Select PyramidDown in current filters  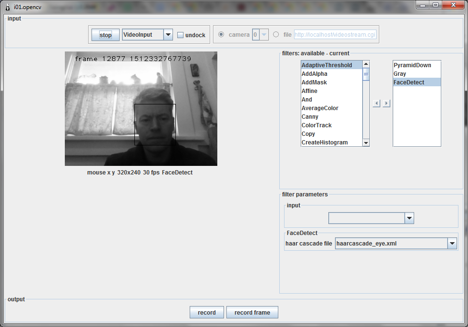point(417,65)
